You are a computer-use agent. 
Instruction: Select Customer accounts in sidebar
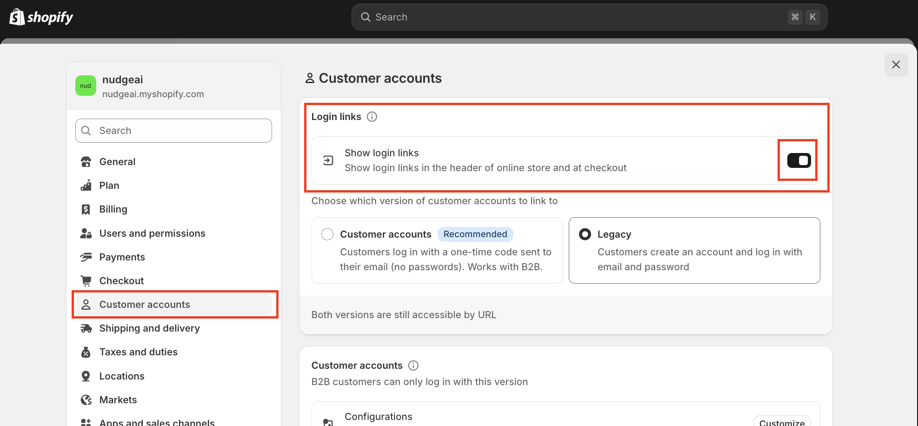coord(174,305)
